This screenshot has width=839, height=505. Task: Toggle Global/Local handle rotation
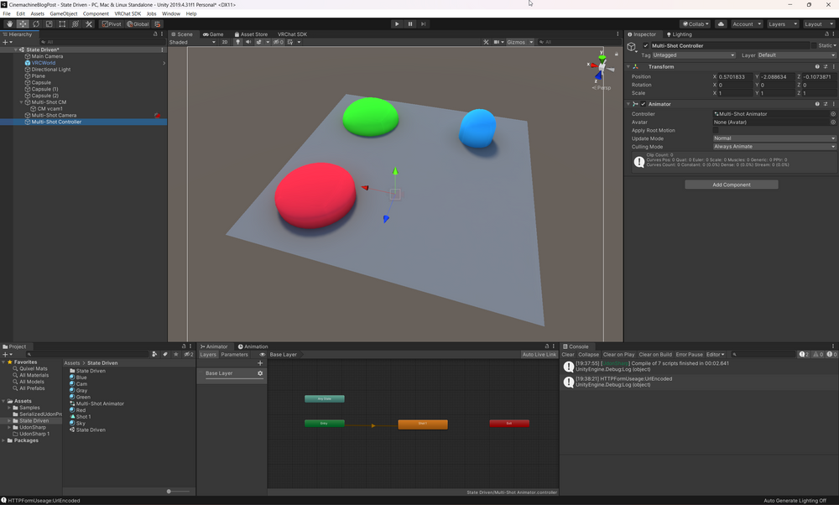[x=138, y=23]
